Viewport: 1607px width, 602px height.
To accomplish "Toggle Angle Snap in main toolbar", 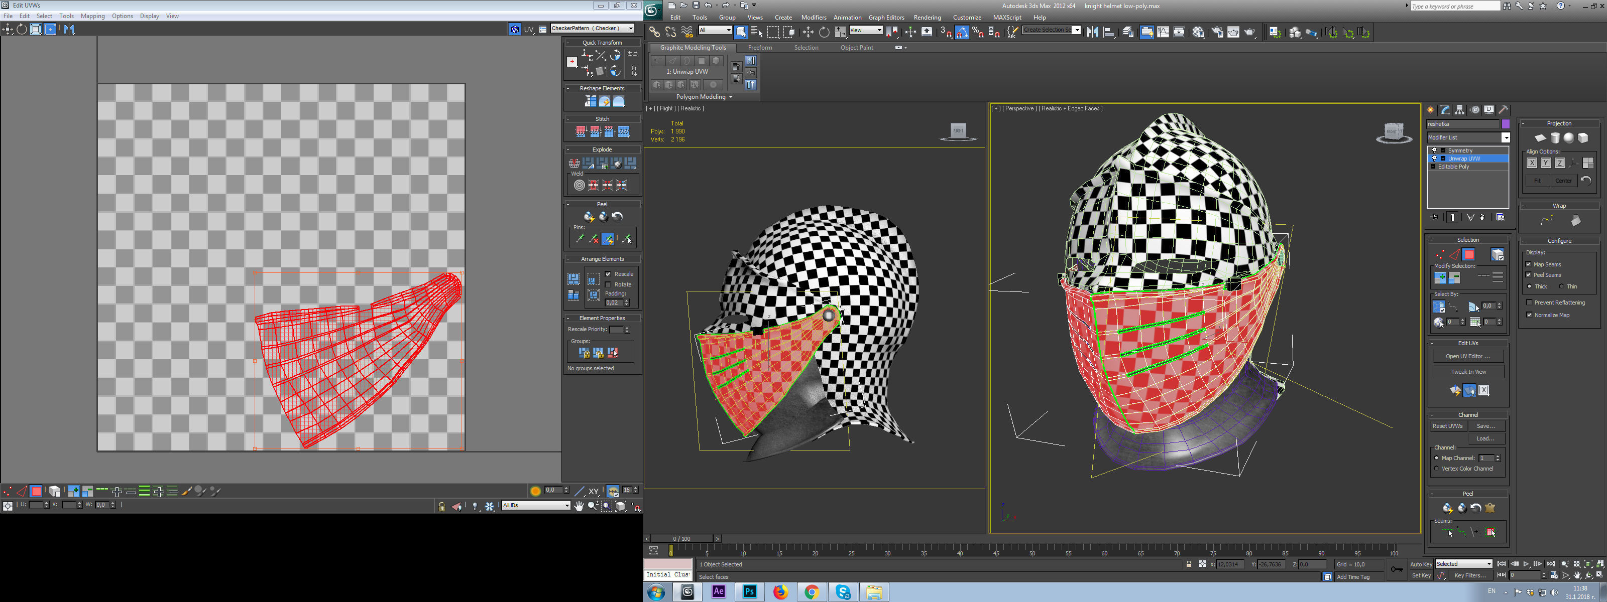I will [x=962, y=32].
